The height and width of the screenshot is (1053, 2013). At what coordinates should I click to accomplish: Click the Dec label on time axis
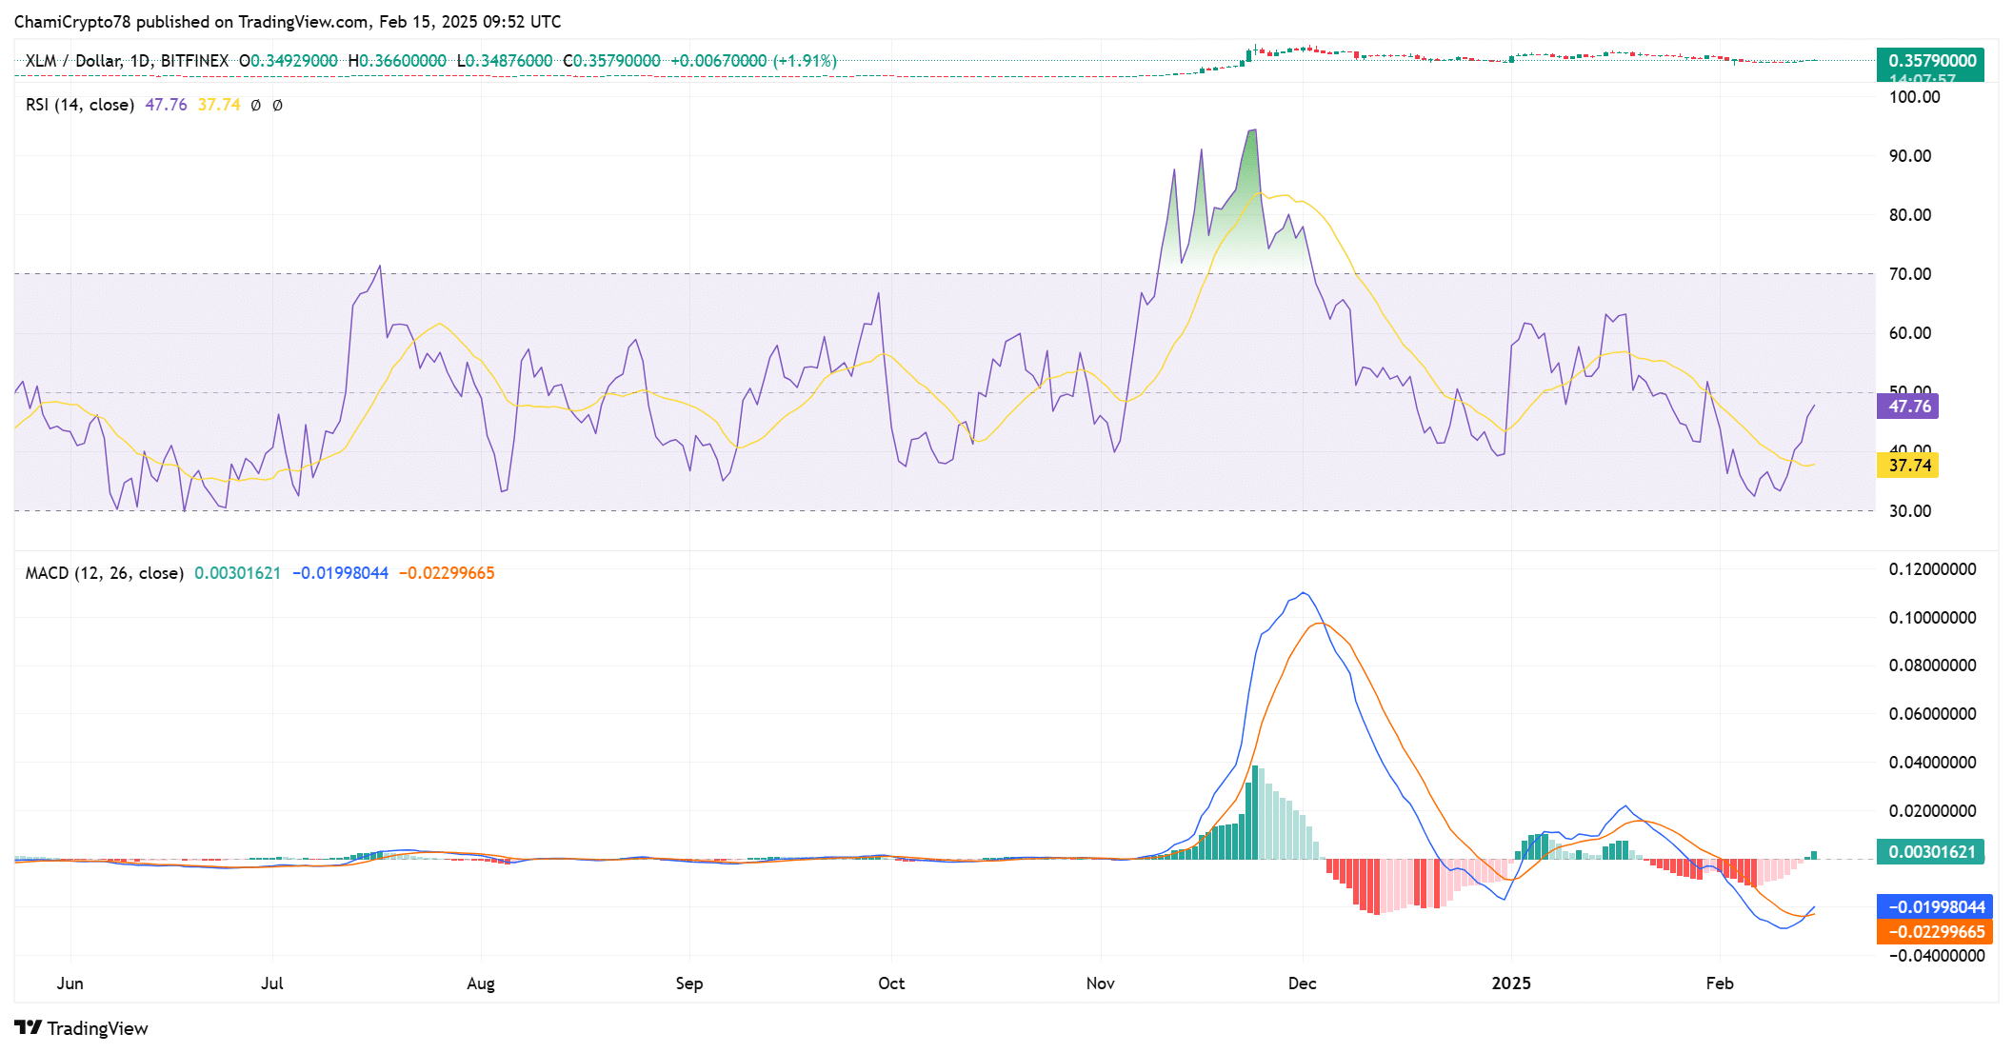pos(1302,983)
